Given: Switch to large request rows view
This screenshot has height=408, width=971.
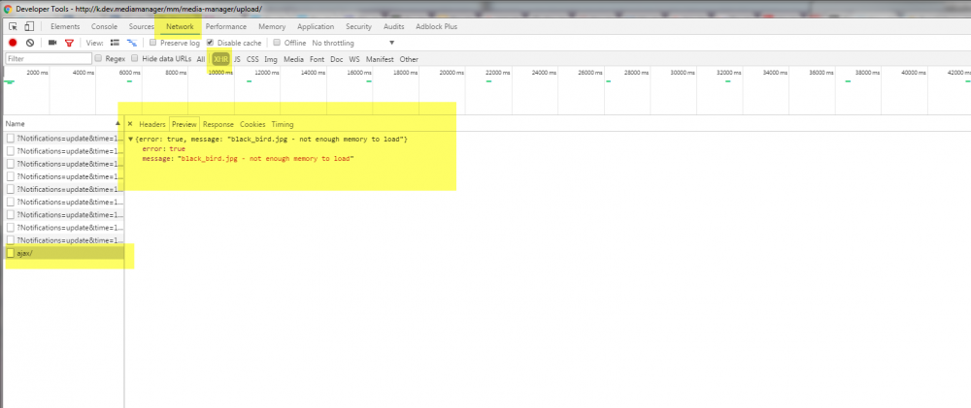Looking at the screenshot, I should (x=115, y=43).
